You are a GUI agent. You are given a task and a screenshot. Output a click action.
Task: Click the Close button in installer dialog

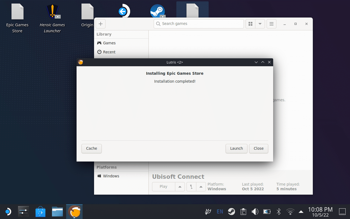click(x=259, y=148)
